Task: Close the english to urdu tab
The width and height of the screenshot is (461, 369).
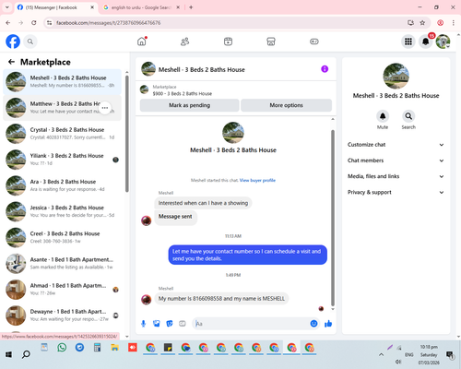Action: point(178,7)
